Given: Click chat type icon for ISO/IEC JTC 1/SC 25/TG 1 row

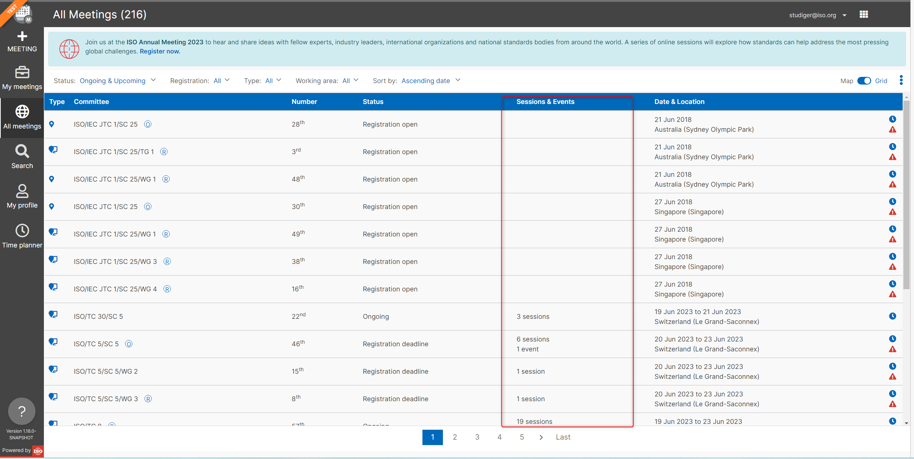Looking at the screenshot, I should 53,150.
